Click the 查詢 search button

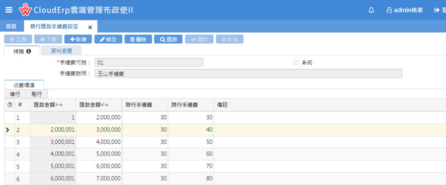(168, 39)
